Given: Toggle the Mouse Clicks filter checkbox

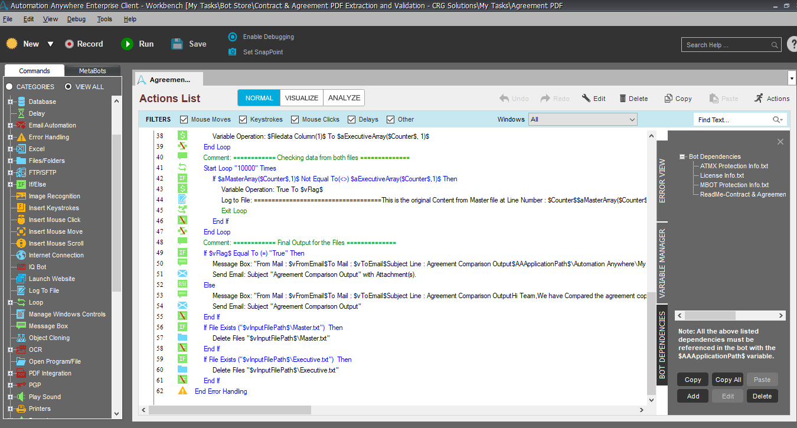Looking at the screenshot, I should click(x=295, y=119).
